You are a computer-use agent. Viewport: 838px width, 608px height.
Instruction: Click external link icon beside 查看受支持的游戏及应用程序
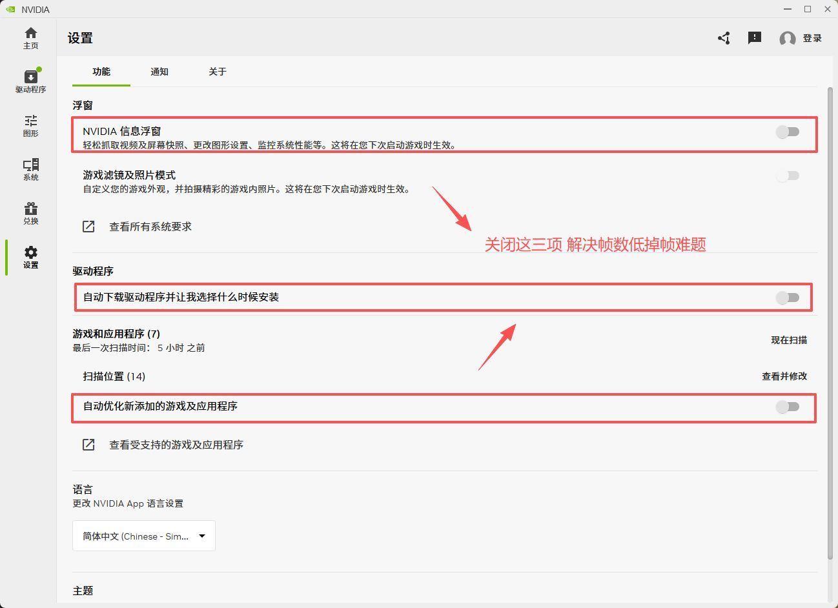coord(88,445)
